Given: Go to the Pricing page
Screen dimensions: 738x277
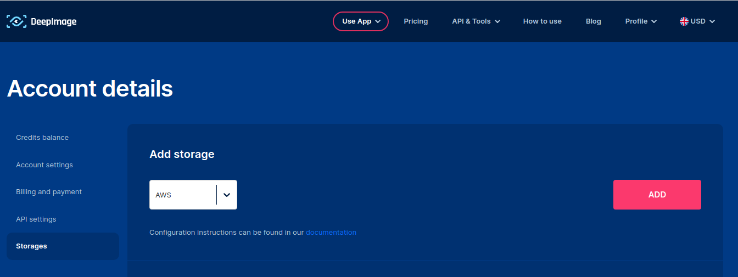Looking at the screenshot, I should [416, 21].
